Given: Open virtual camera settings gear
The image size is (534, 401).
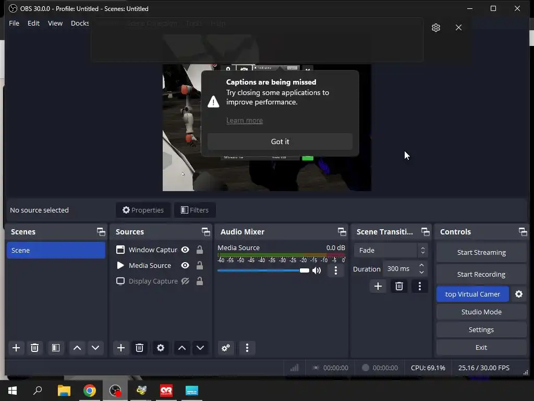Looking at the screenshot, I should point(519,294).
